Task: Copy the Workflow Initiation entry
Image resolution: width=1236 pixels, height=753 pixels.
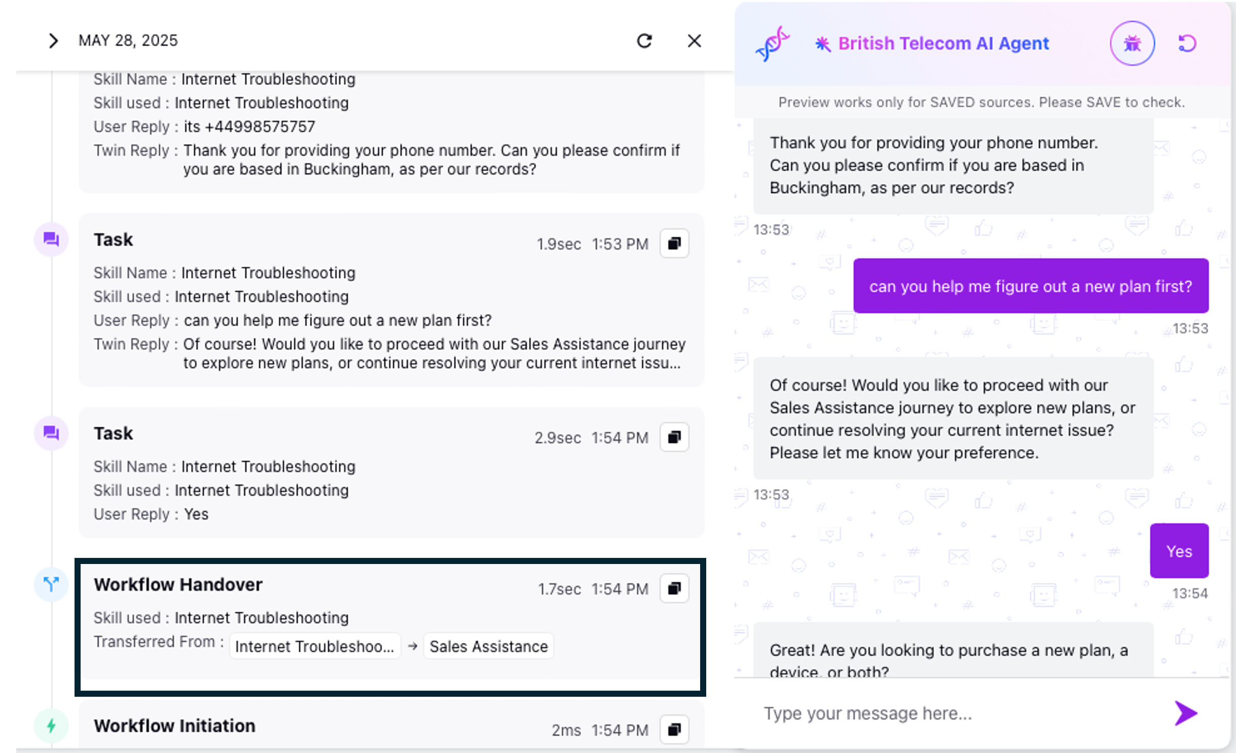Action: pos(674,730)
